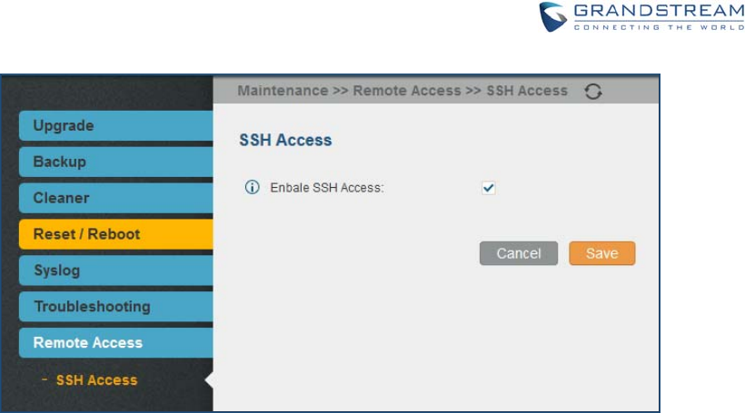Select the Cleaner menu item
The height and width of the screenshot is (413, 745).
pos(116,198)
